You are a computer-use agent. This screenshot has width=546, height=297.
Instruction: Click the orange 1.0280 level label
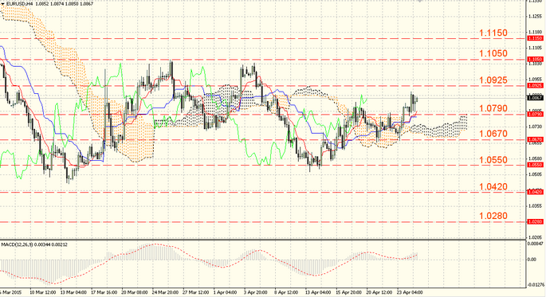[493, 216]
